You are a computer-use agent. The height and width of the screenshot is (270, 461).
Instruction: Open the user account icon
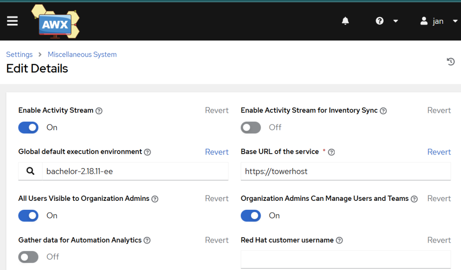pyautogui.click(x=424, y=21)
